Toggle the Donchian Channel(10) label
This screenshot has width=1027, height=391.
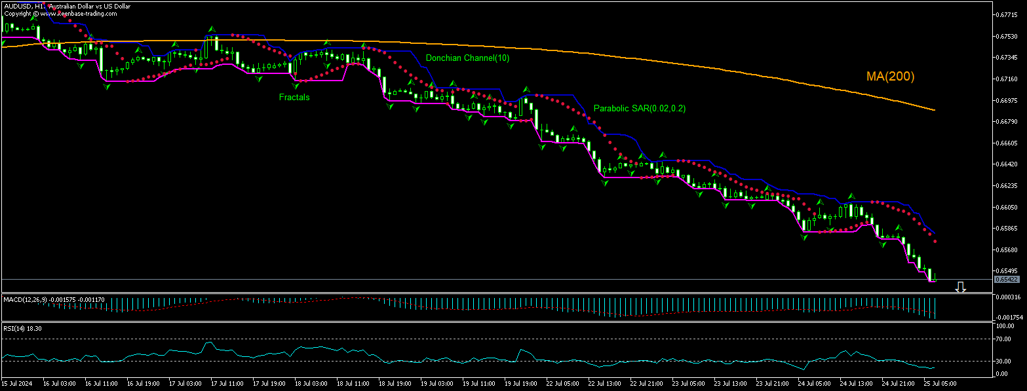(467, 58)
